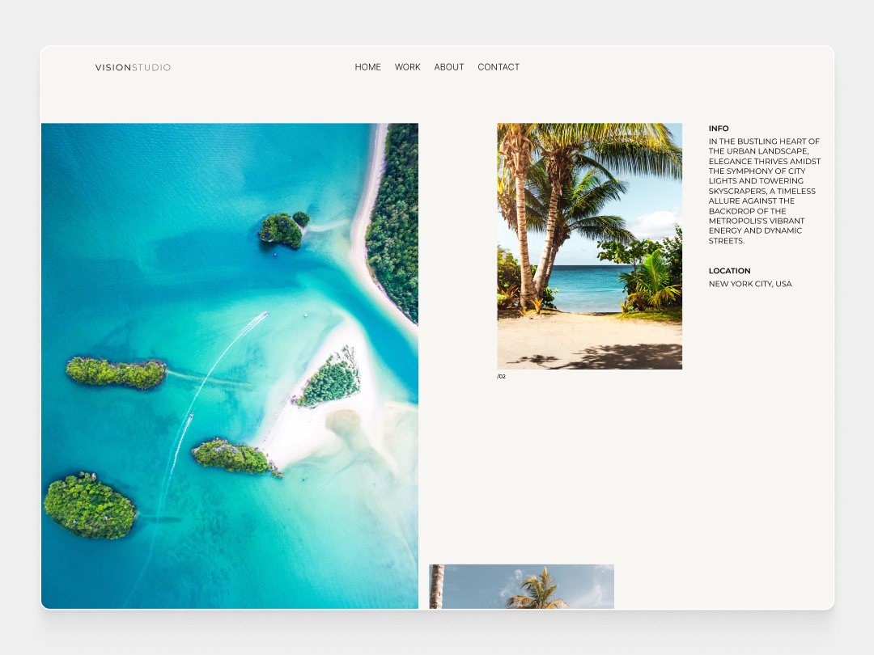874x655 pixels.
Task: Go to the WORK page
Action: click(407, 67)
